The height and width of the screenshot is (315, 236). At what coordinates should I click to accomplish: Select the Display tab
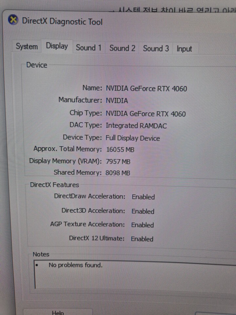click(x=57, y=46)
